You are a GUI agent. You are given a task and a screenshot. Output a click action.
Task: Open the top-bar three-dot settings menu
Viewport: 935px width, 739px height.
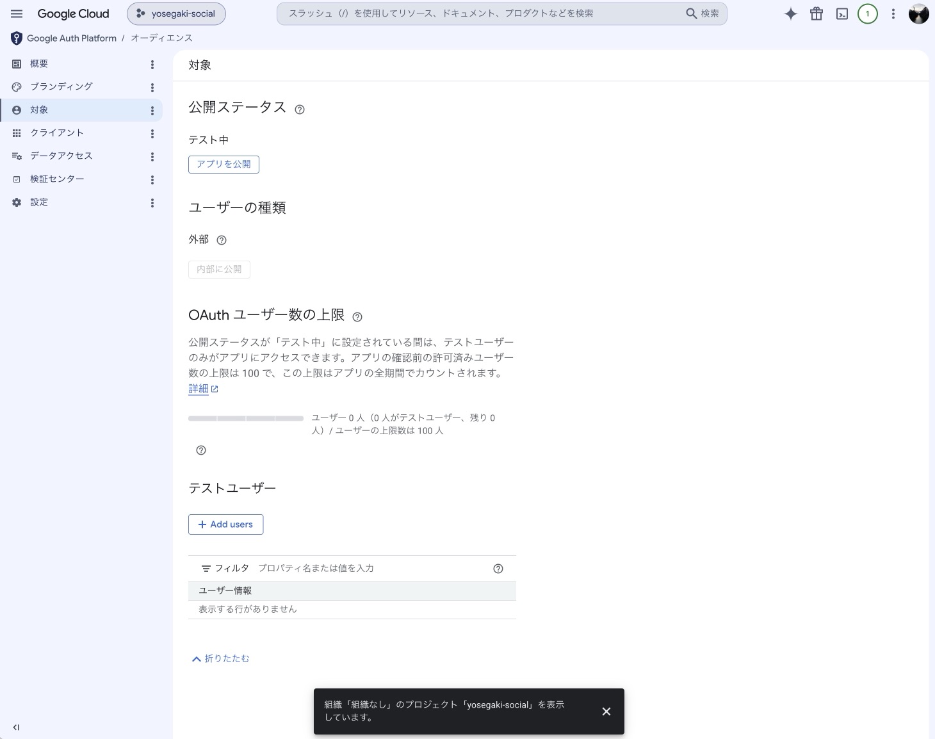(893, 13)
